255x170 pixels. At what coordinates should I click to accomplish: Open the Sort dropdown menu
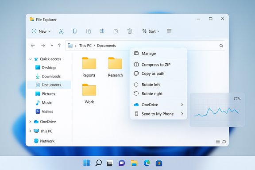click(151, 31)
